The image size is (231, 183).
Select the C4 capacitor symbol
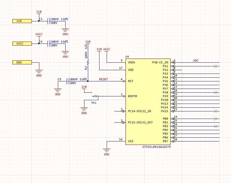[48, 44]
